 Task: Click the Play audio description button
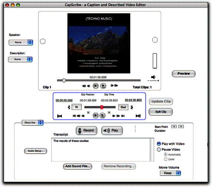coord(112,131)
